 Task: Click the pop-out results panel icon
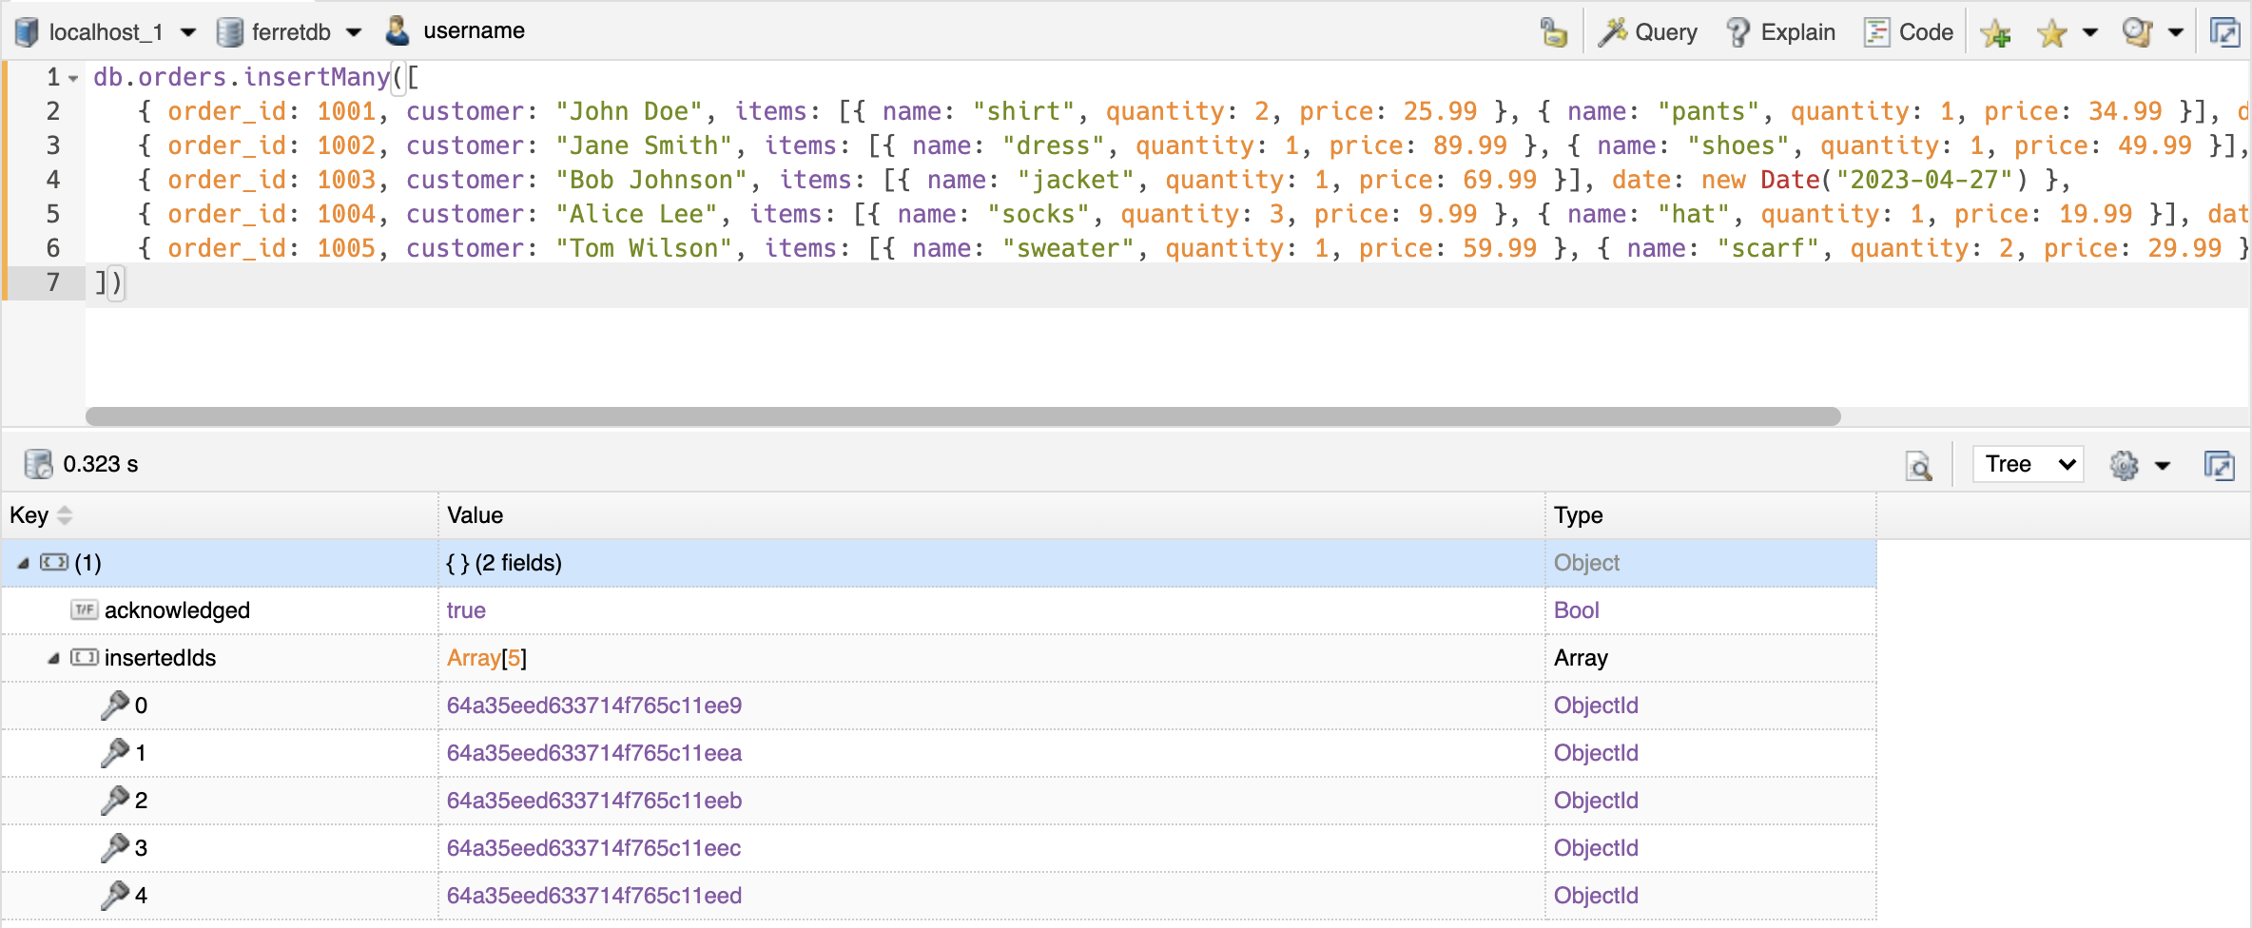(2219, 465)
